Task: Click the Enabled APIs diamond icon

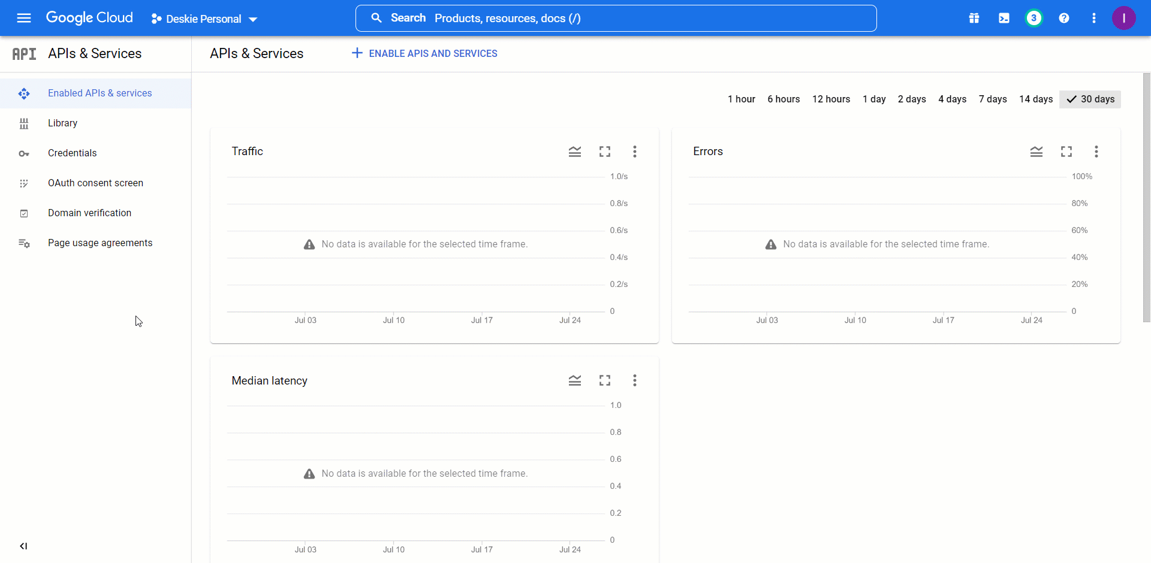Action: point(24,93)
